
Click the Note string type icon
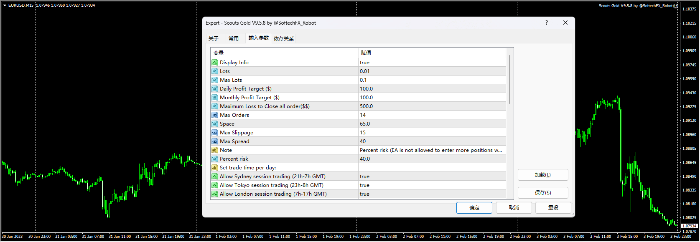coord(214,150)
